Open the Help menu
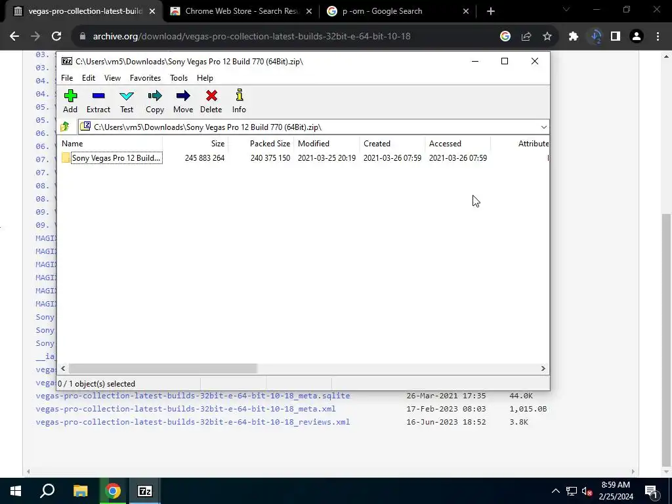Viewport: 672px width, 504px height. [x=205, y=78]
